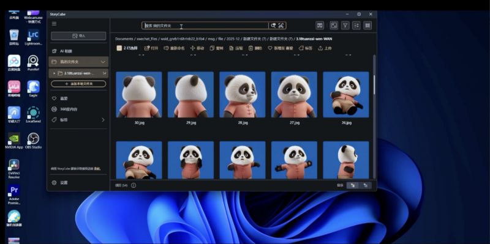Open the Adobe Premiere desktop icon
The height and width of the screenshot is (244, 490).
click(13, 194)
